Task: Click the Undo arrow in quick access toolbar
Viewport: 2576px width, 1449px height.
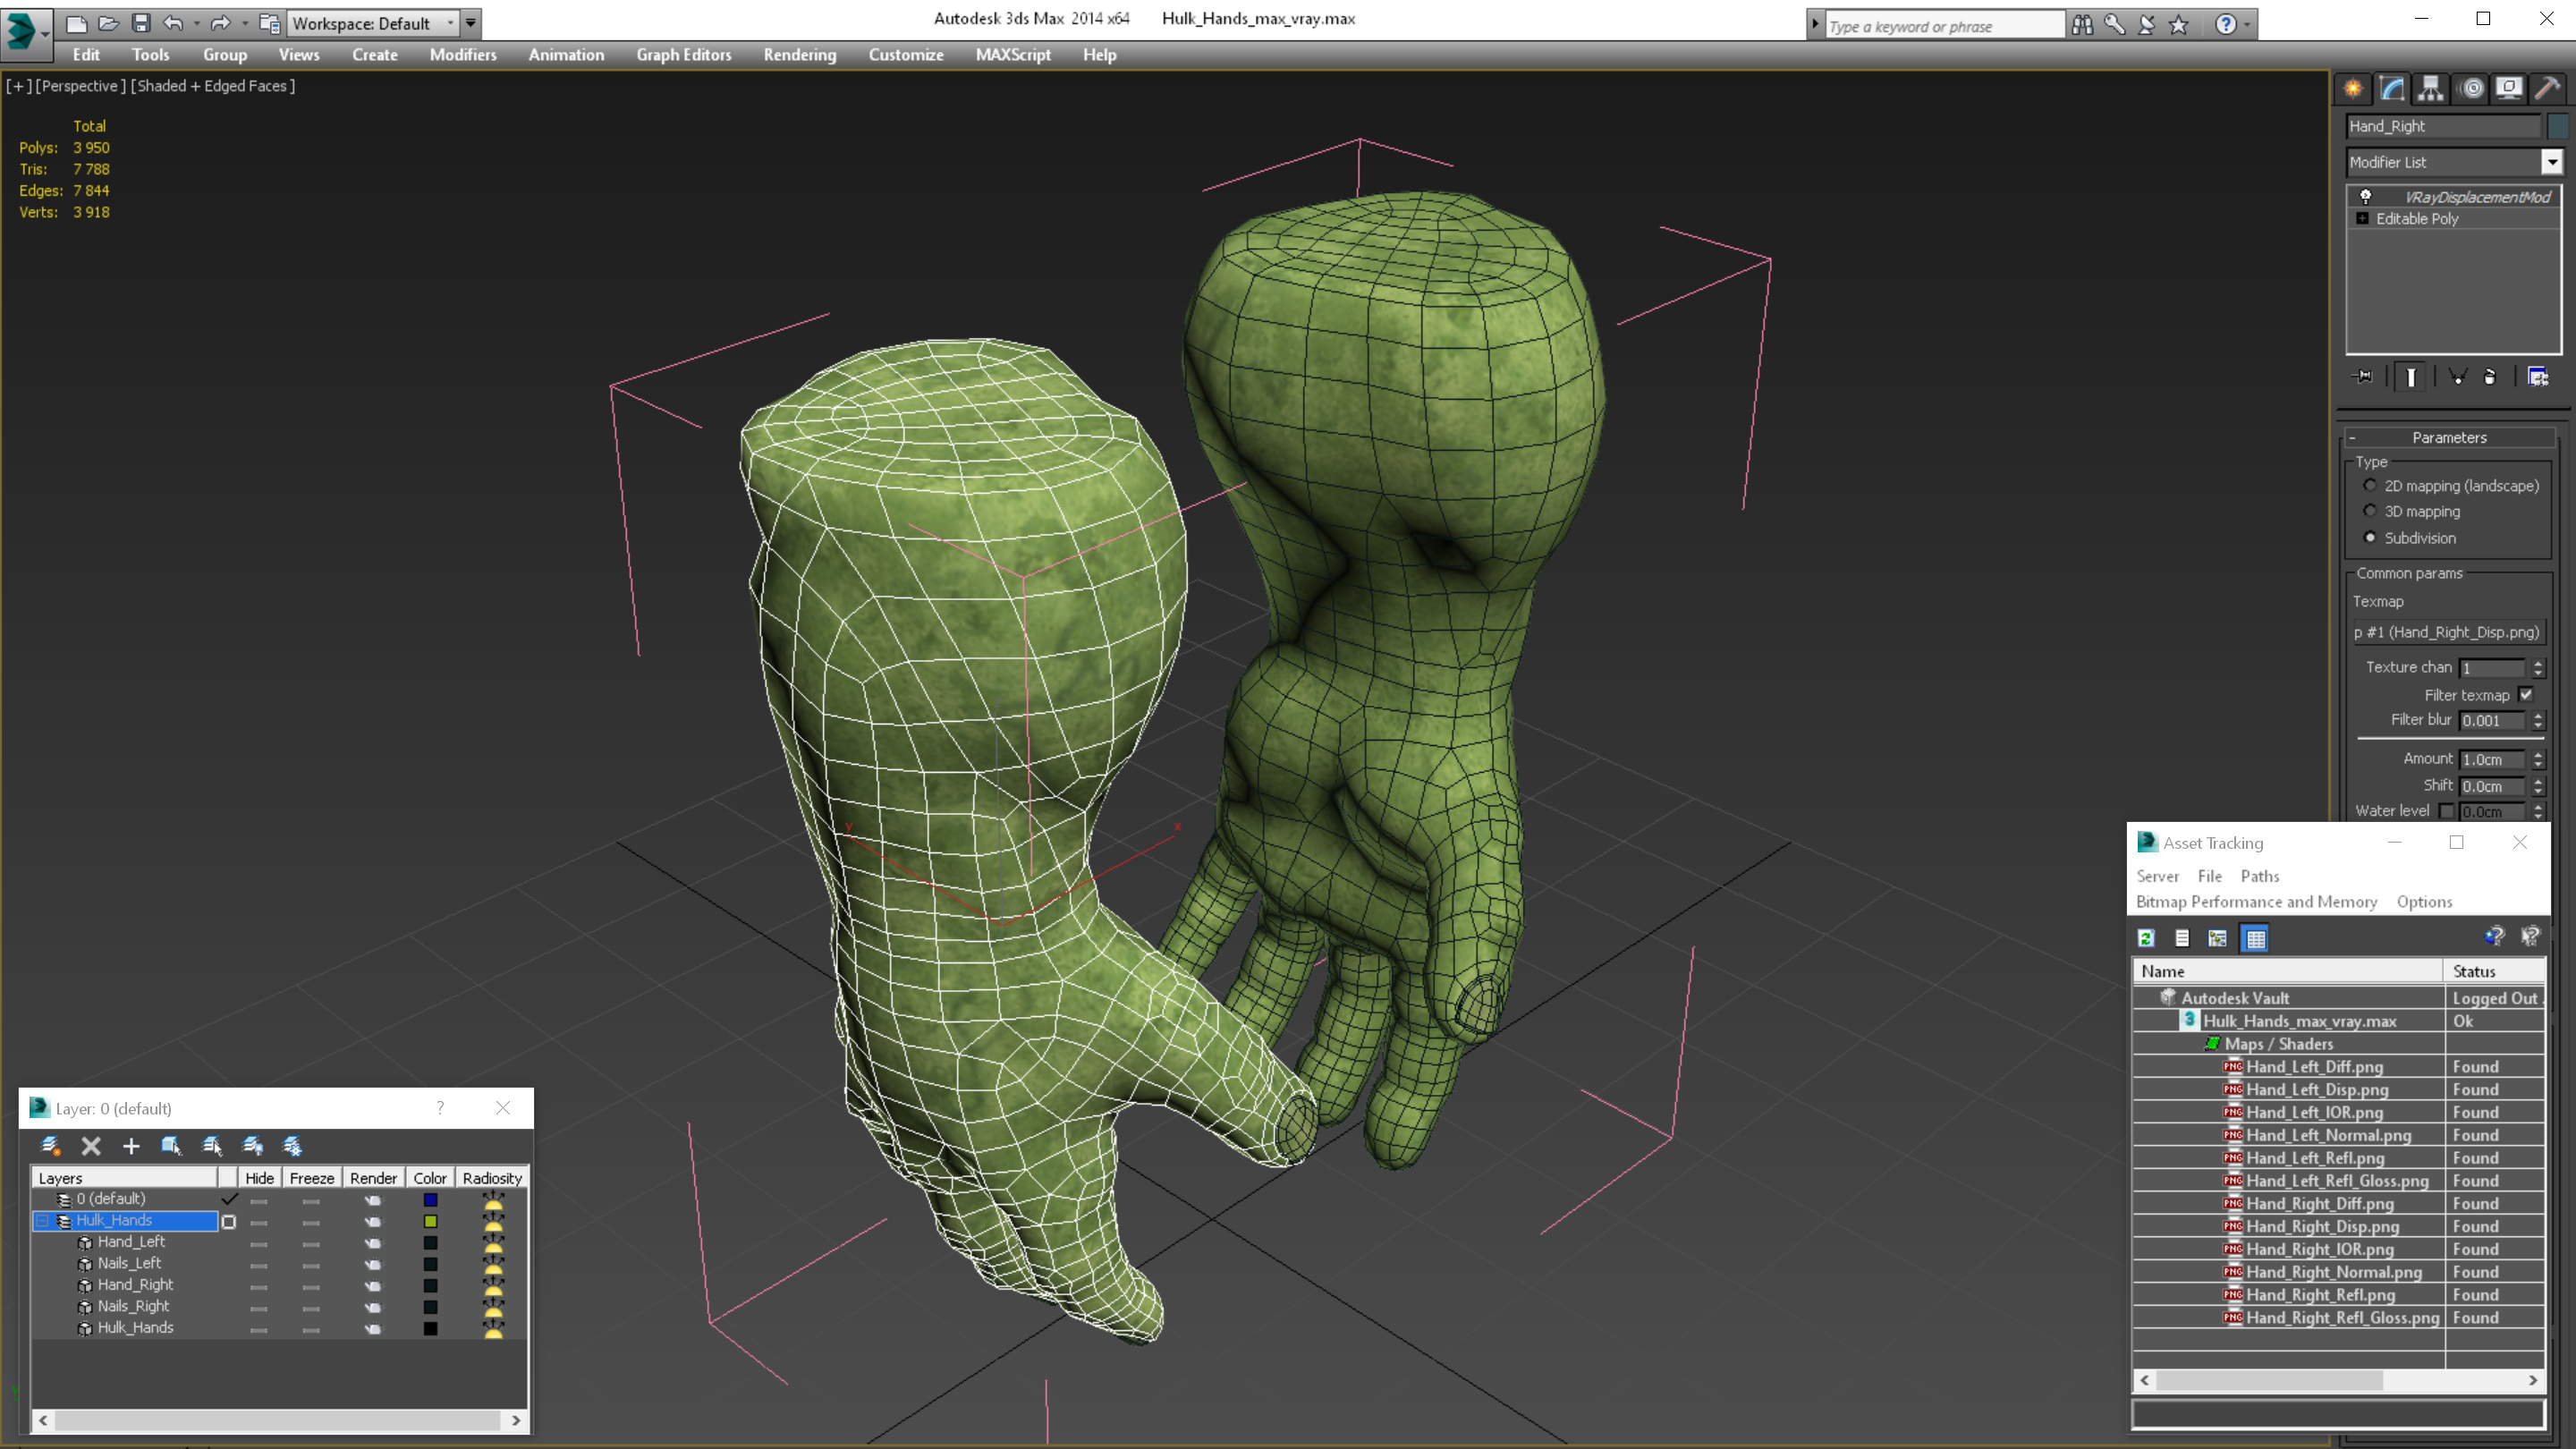Action: [x=173, y=23]
